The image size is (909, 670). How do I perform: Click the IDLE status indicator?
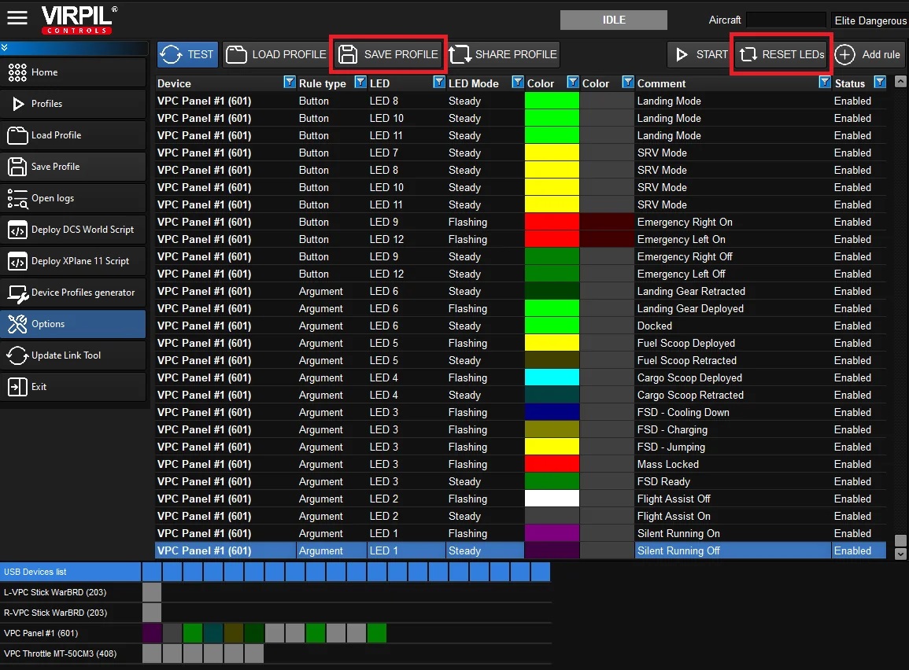coord(613,20)
